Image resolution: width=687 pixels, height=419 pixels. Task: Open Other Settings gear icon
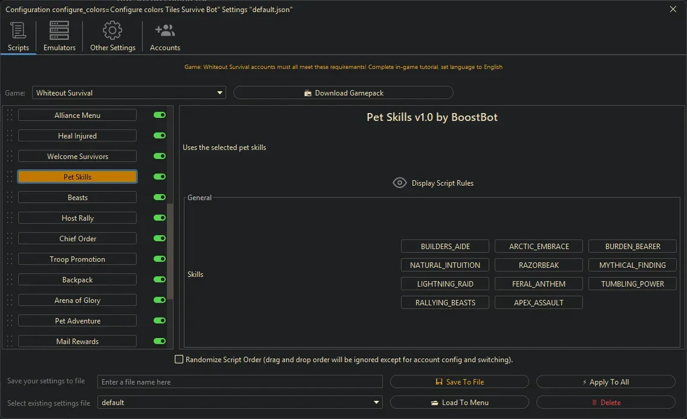tap(112, 31)
